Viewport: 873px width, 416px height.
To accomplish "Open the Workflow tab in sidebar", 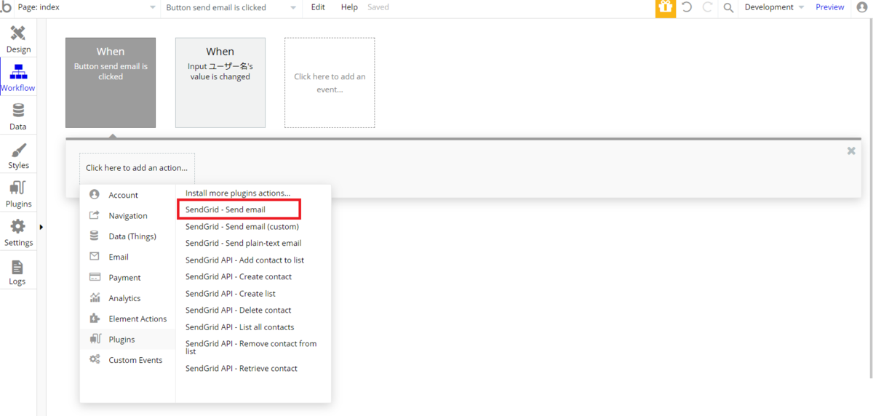I will click(x=18, y=78).
